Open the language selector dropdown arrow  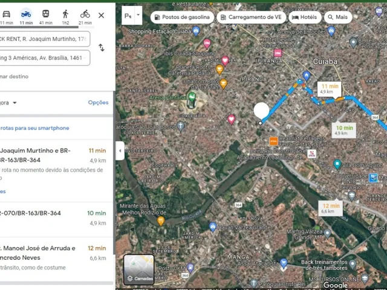point(138,14)
